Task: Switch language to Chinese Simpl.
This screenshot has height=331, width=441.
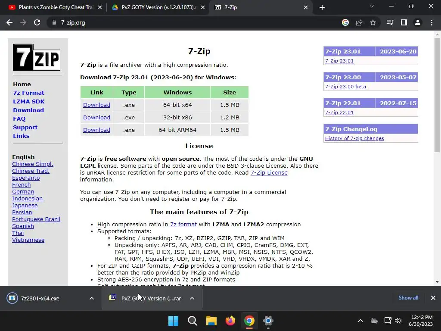Action: [33, 164]
